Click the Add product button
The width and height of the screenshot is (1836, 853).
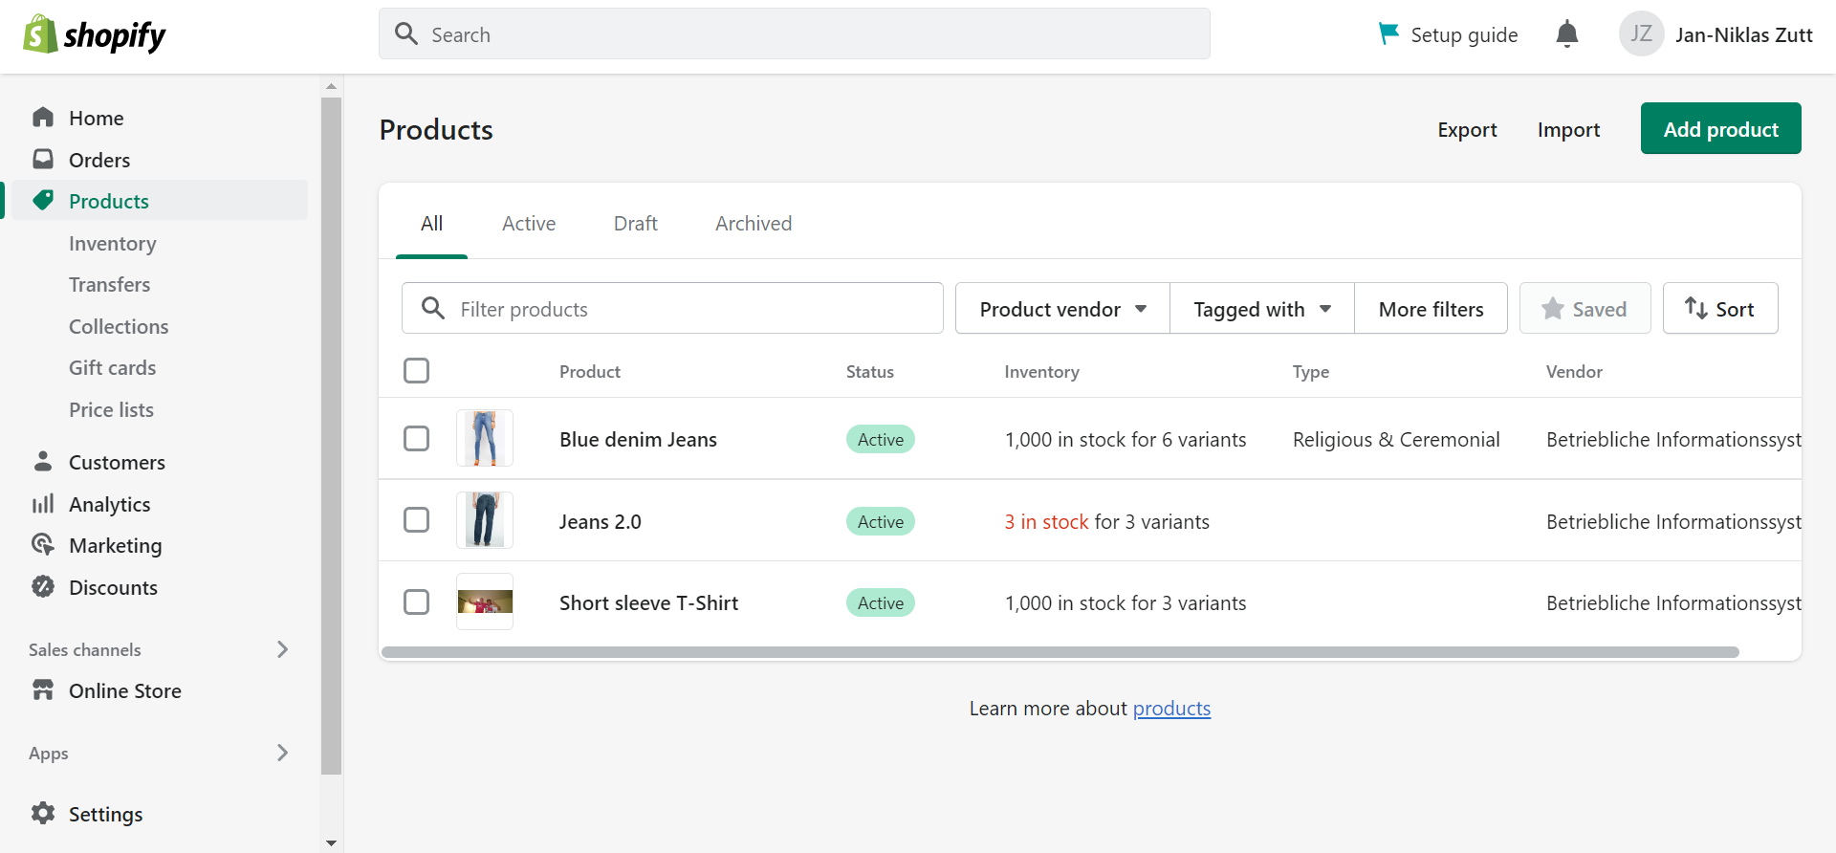1721,128
